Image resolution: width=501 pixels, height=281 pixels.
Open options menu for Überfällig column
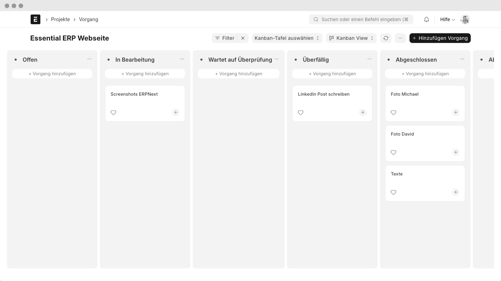369,59
